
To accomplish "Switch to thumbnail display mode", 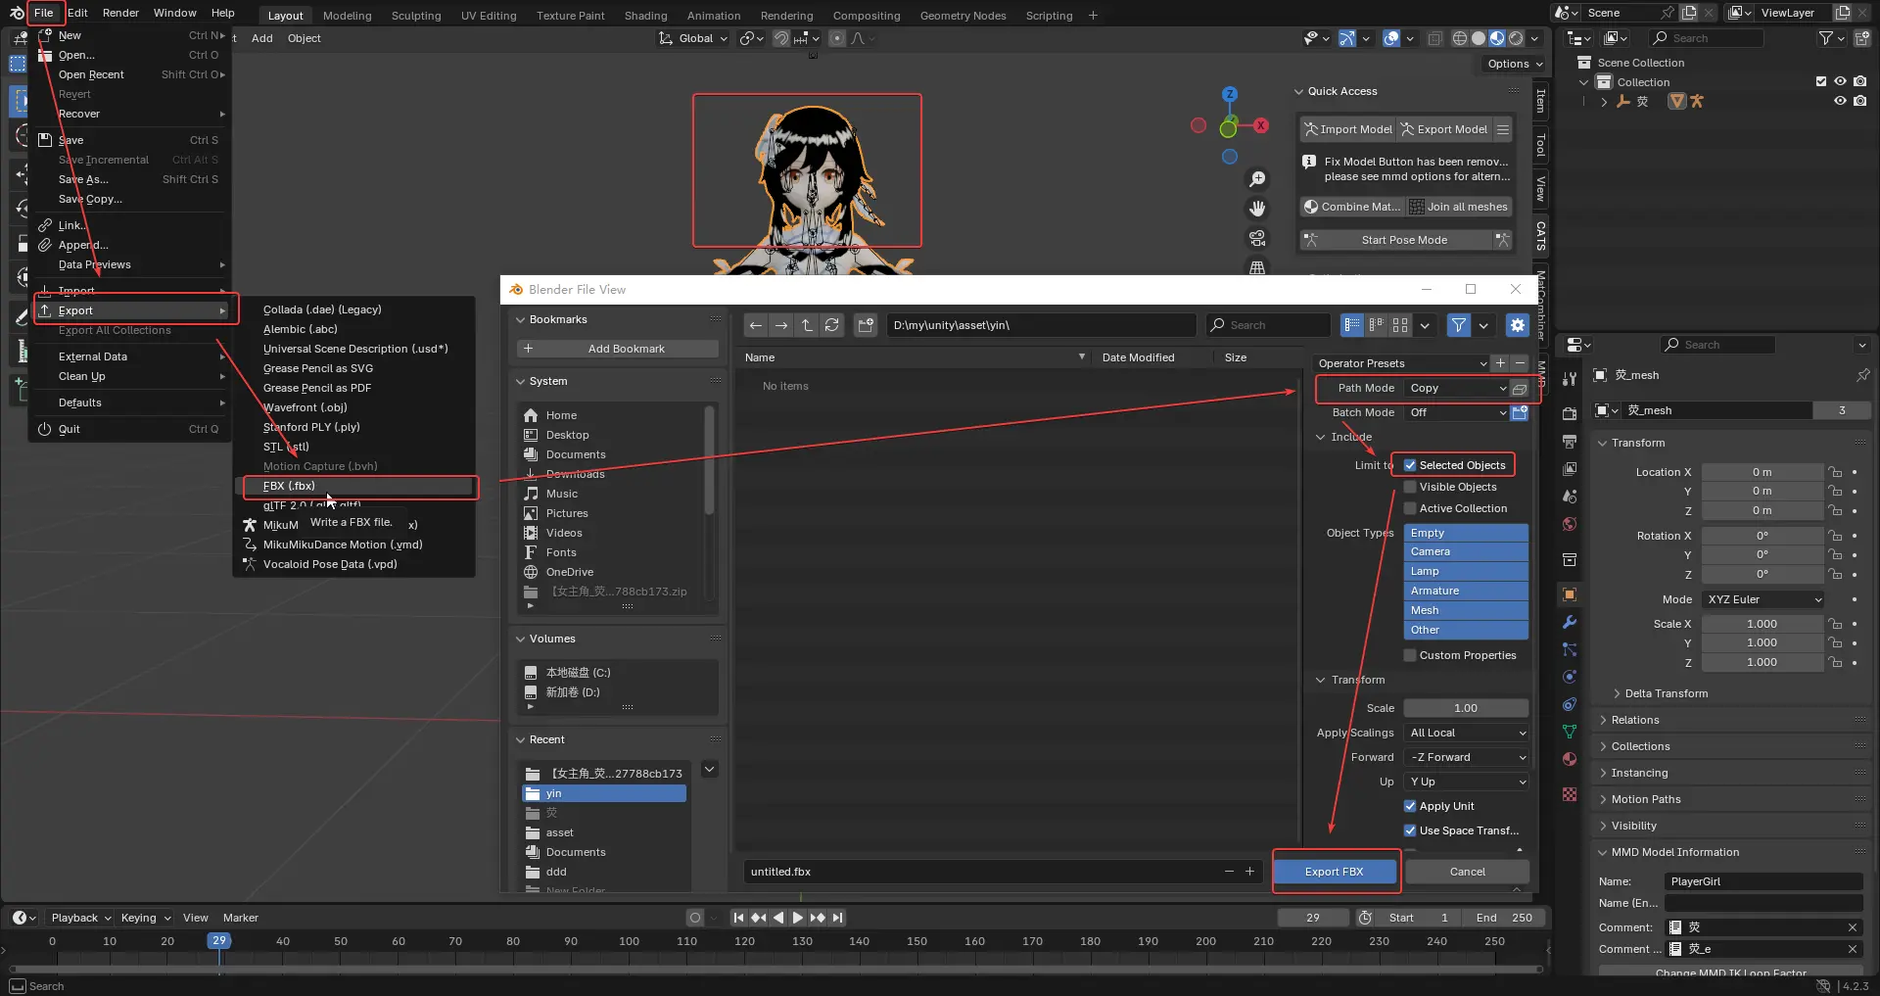I will tap(1400, 325).
